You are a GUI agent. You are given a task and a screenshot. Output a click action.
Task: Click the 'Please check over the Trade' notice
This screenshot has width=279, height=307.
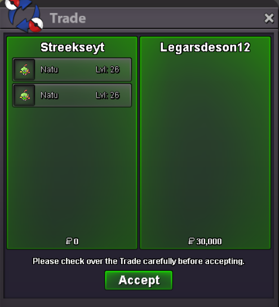[139, 261]
